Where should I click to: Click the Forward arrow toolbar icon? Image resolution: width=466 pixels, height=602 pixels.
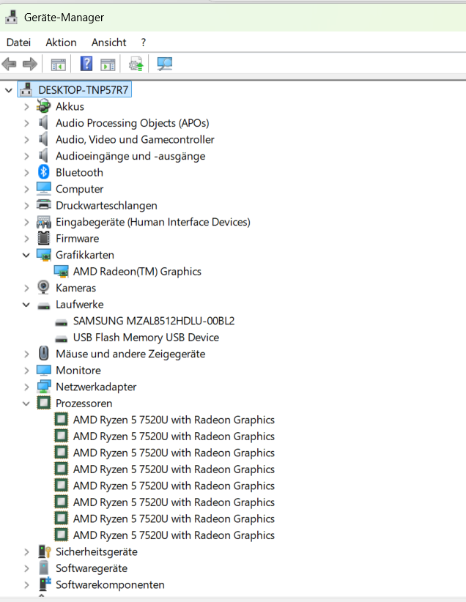coord(30,64)
